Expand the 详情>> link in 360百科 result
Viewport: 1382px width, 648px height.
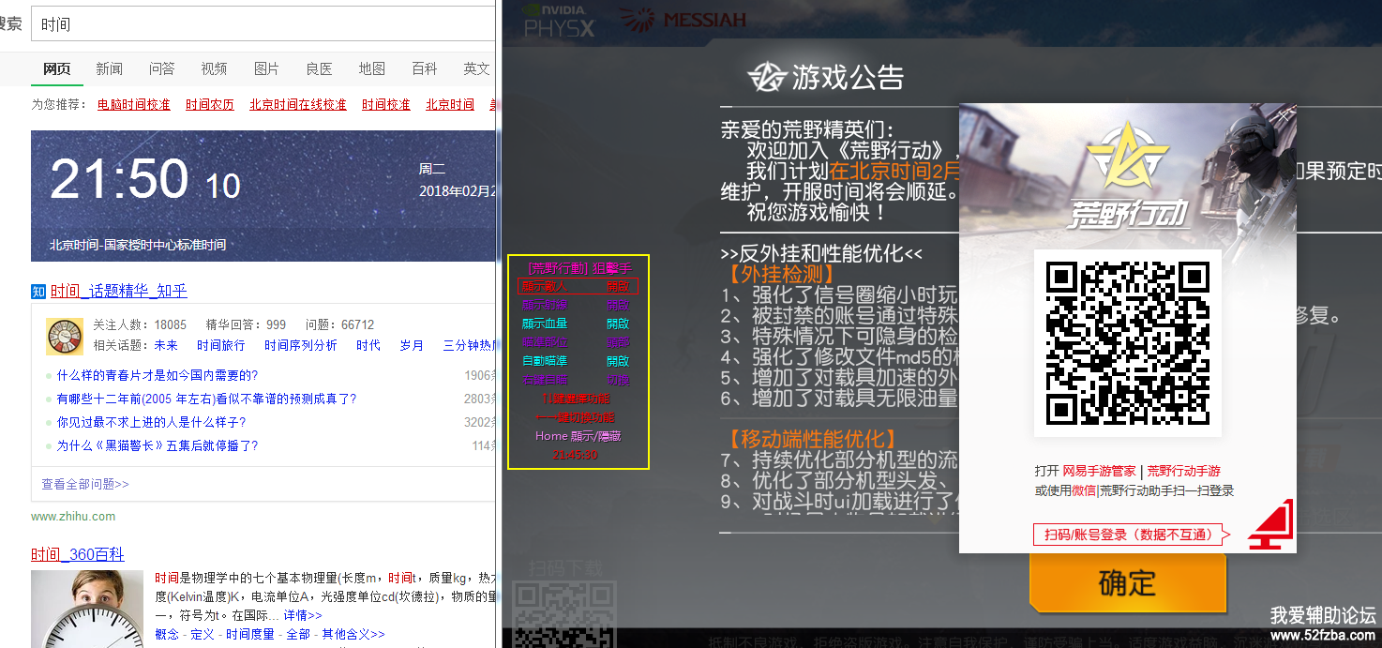coord(303,615)
